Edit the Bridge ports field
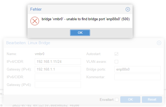Image resolution: width=166 pixels, height=107 pixels. [x=137, y=69]
